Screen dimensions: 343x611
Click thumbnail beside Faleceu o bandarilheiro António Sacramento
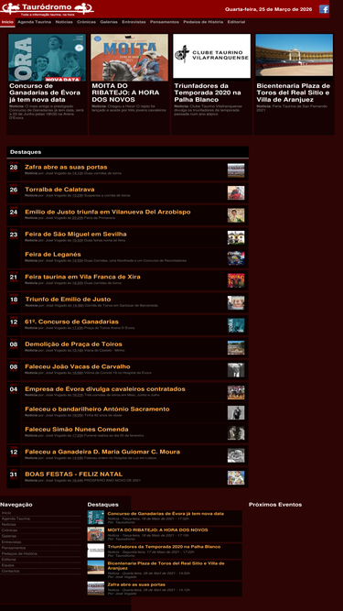click(236, 412)
